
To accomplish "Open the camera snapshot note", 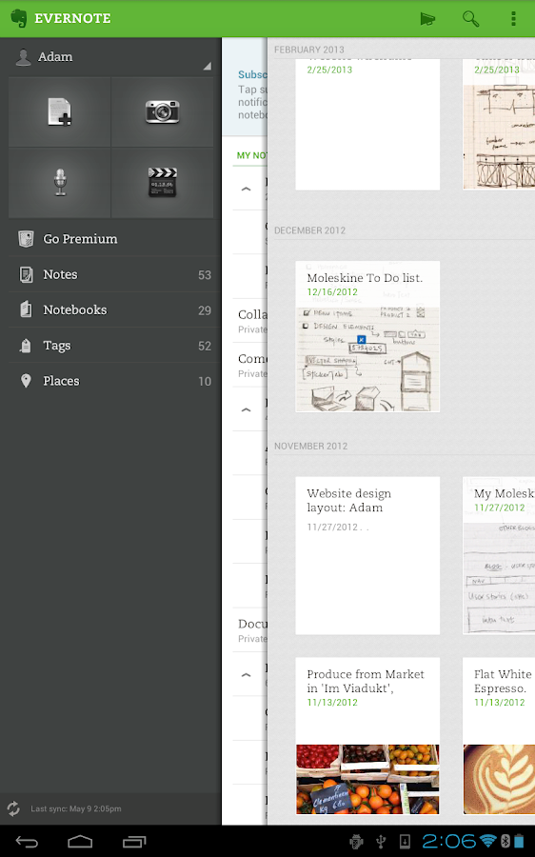I will 162,112.
